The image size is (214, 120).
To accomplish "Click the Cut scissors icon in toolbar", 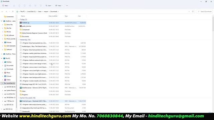I will pos(14,6).
